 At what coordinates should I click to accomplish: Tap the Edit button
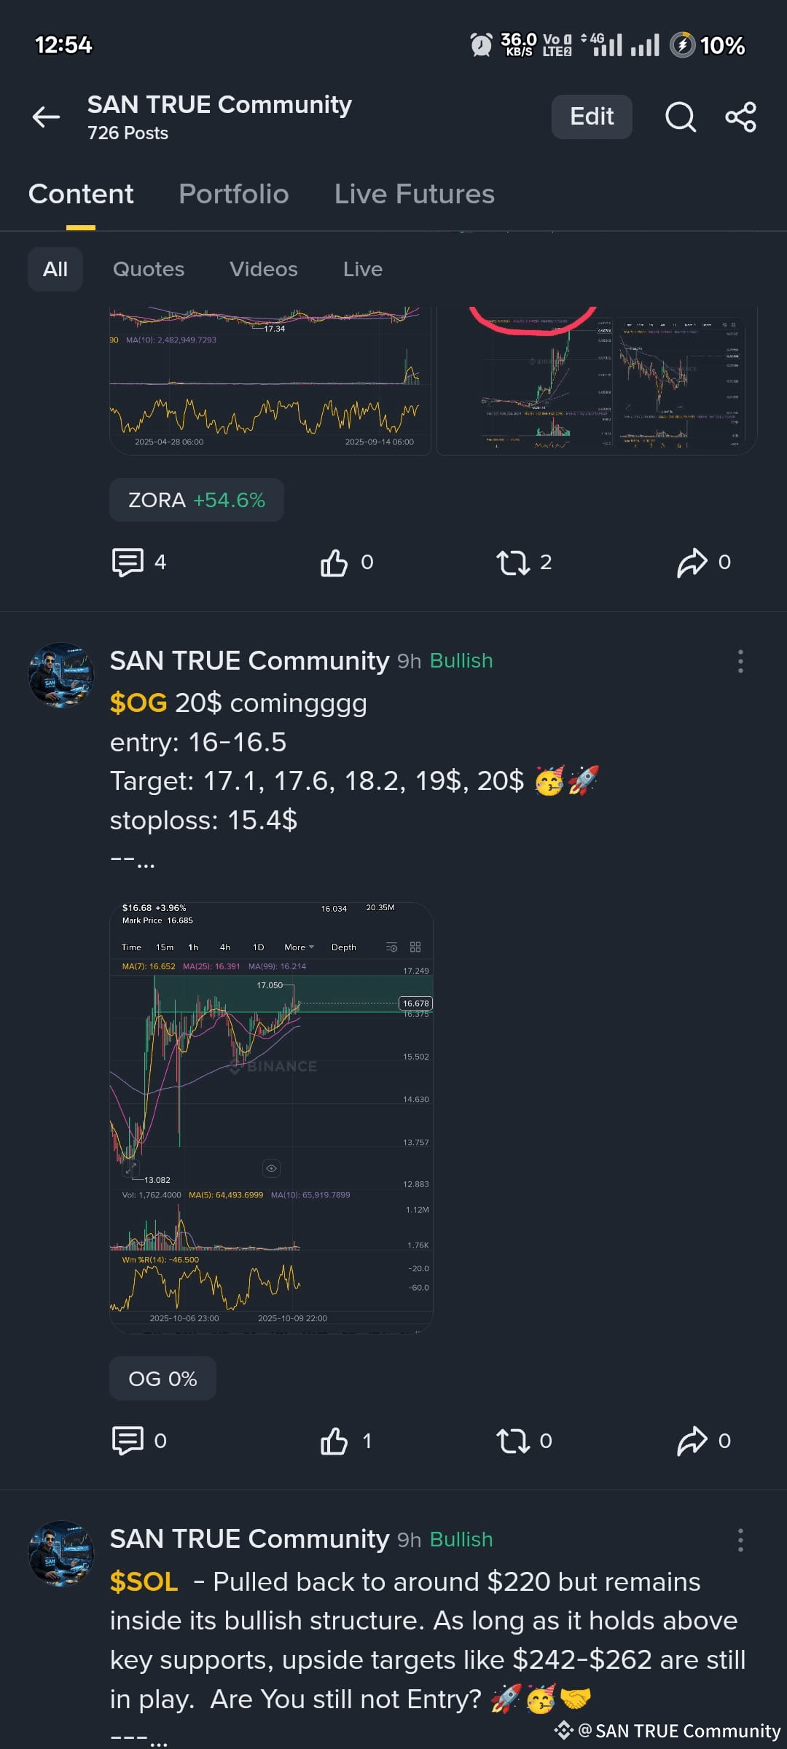coord(592,117)
